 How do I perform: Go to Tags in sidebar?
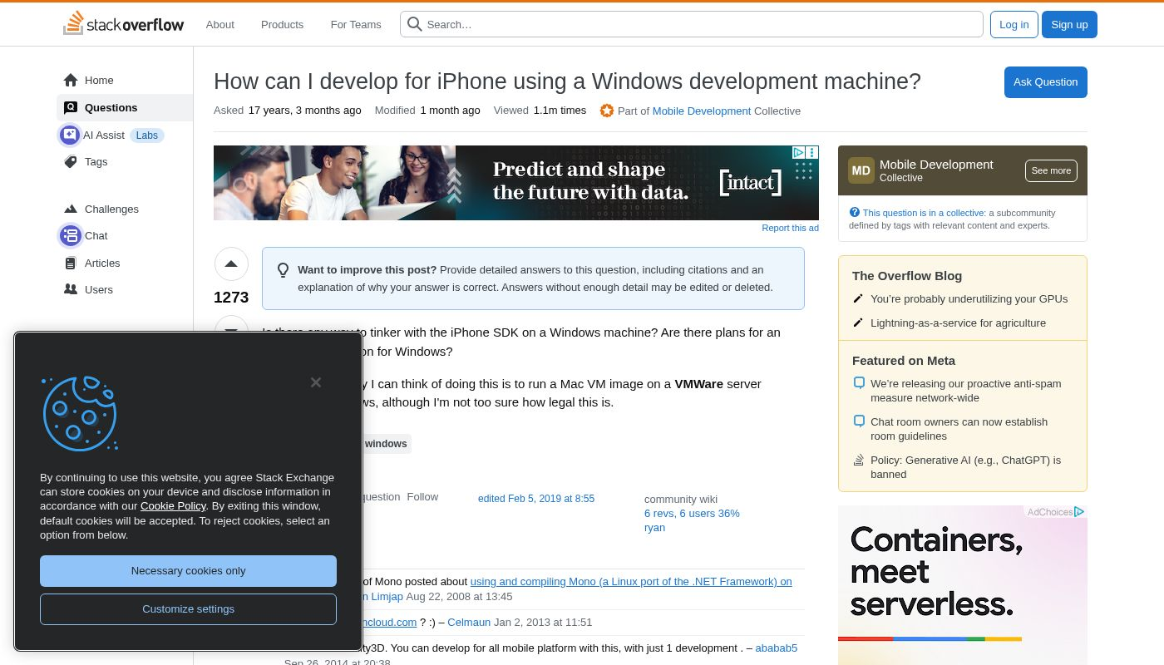tap(96, 162)
